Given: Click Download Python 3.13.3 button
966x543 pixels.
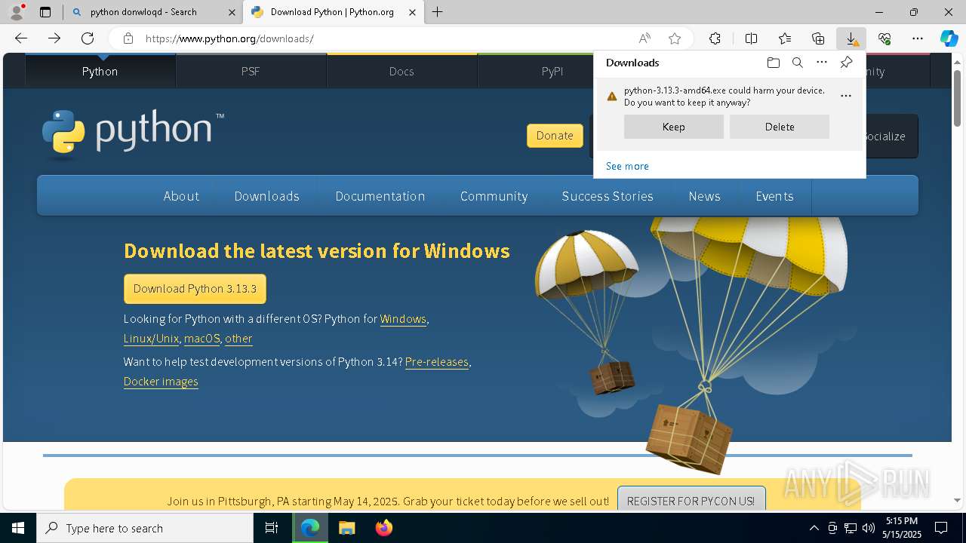Looking at the screenshot, I should click(x=195, y=289).
